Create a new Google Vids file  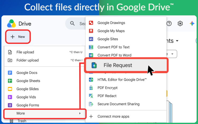[45, 97]
